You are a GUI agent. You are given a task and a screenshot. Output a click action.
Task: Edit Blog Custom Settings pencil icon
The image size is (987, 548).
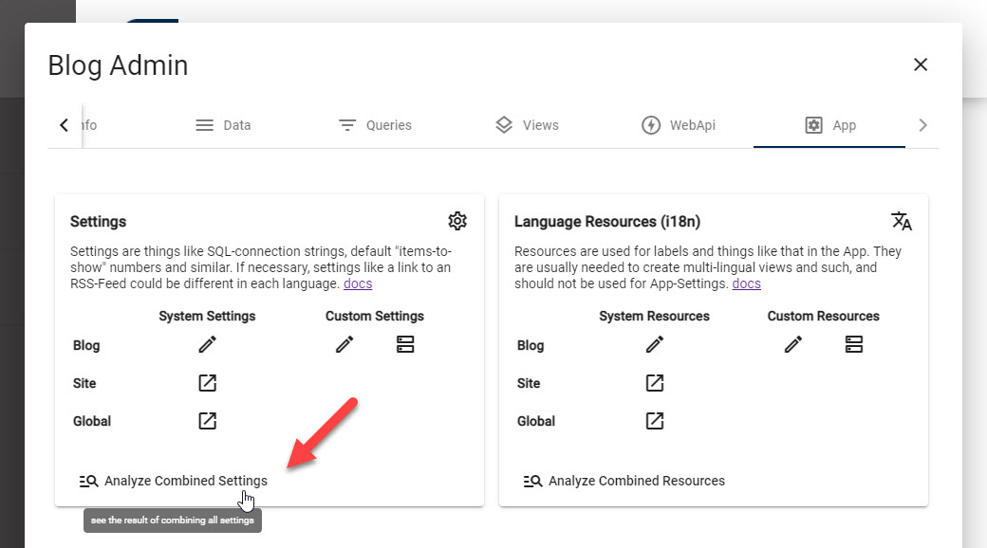[x=345, y=345]
